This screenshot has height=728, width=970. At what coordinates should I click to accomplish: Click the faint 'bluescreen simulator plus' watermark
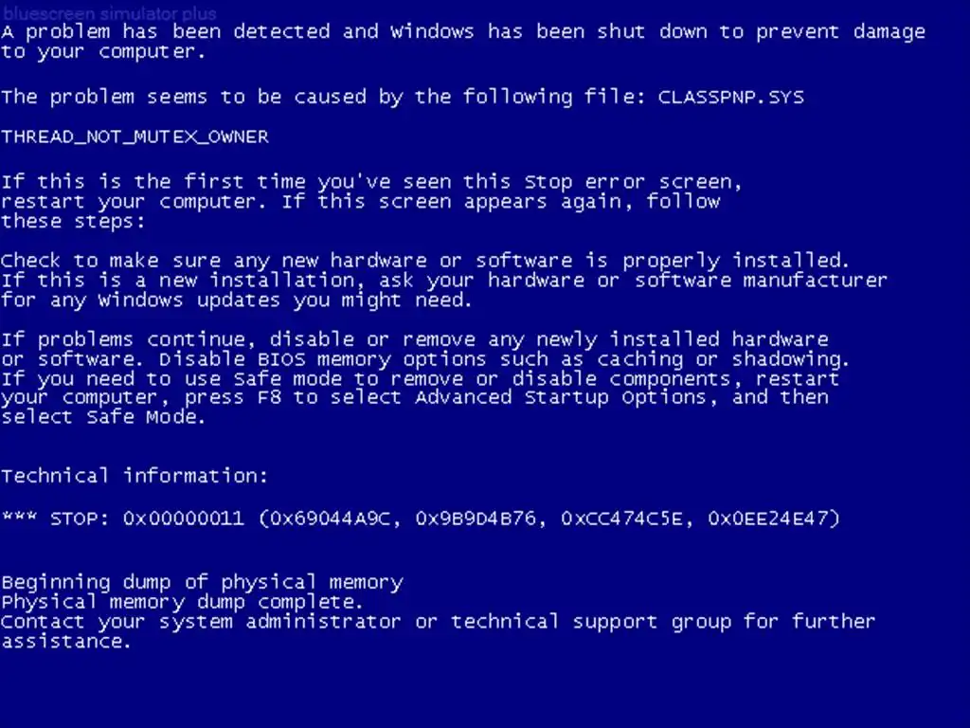pyautogui.click(x=110, y=13)
